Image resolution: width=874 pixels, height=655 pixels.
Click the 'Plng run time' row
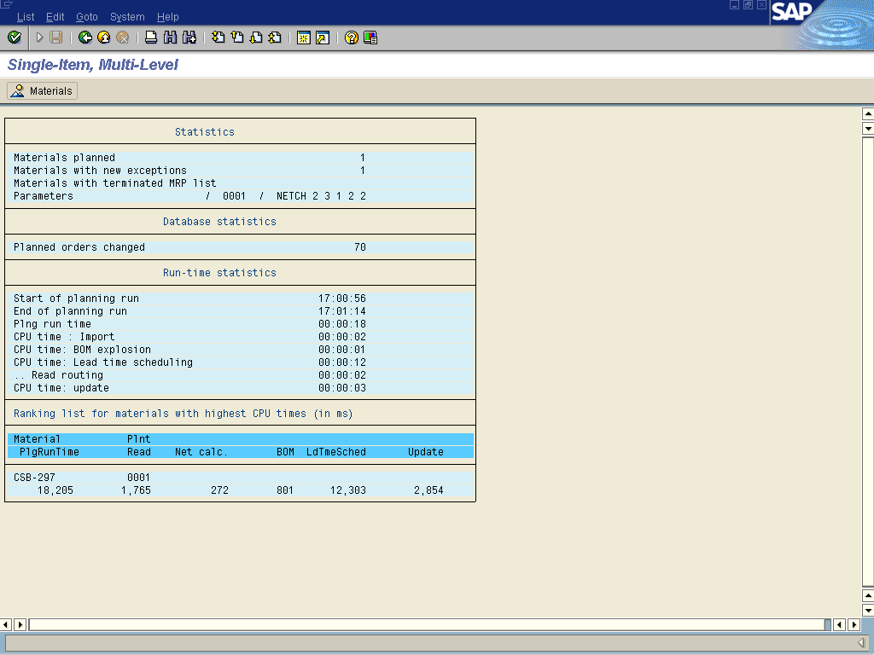click(x=240, y=324)
